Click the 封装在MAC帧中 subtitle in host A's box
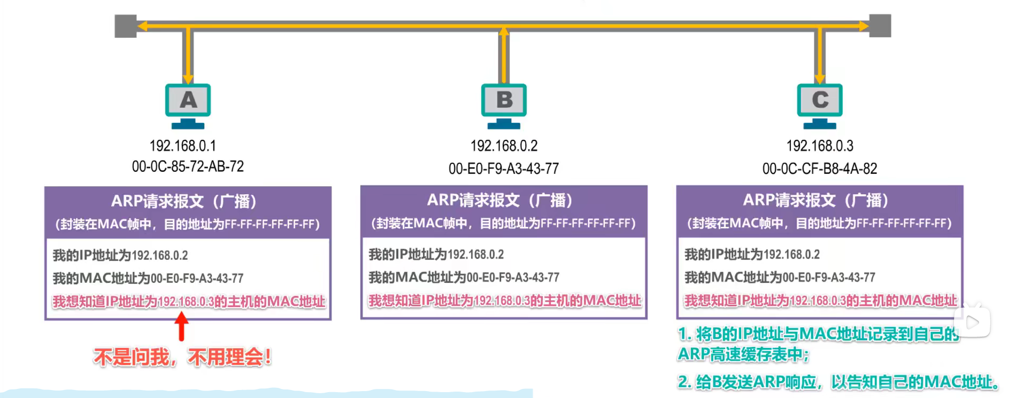This screenshot has height=398, width=1016. tap(188, 224)
